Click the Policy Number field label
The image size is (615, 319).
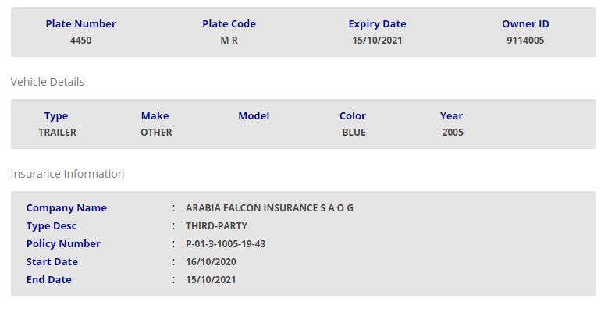click(63, 244)
